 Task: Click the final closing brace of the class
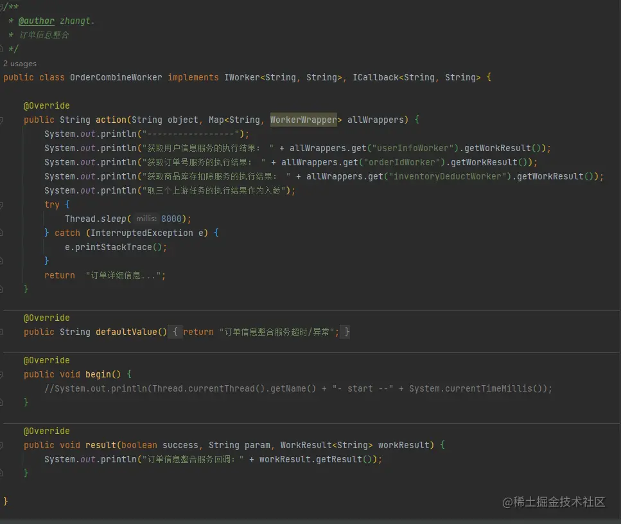point(6,501)
